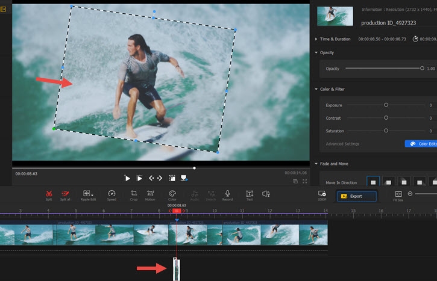Screen dimensions: 437x281
Task: Toggle fullscreen preview mode
Action: click(305, 181)
